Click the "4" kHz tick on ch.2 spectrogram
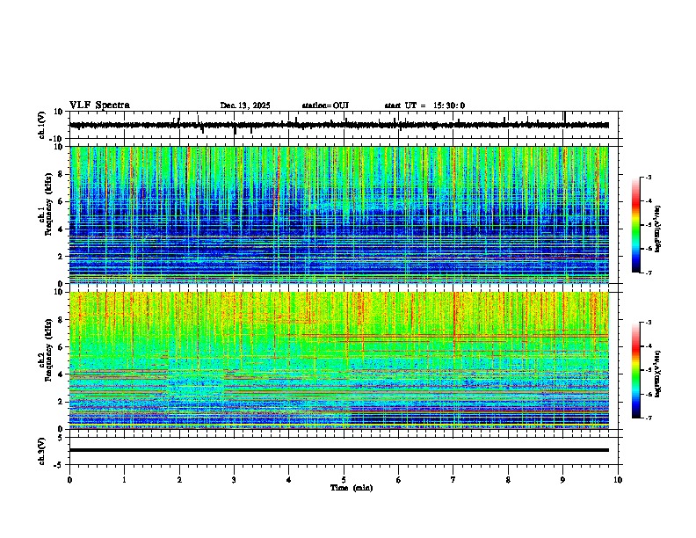The height and width of the screenshot is (538, 696). coord(62,374)
